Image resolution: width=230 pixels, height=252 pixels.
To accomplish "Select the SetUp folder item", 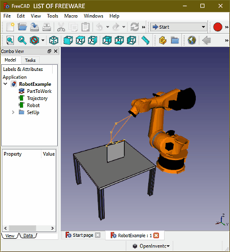I will 33,112.
